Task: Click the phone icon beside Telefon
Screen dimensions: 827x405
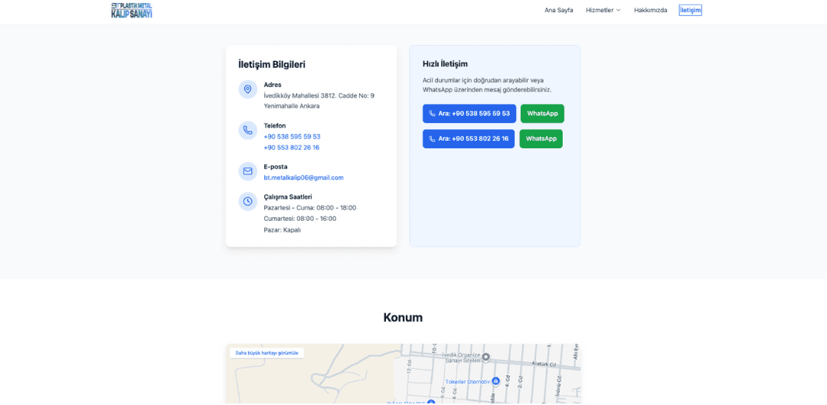Action: pos(247,131)
